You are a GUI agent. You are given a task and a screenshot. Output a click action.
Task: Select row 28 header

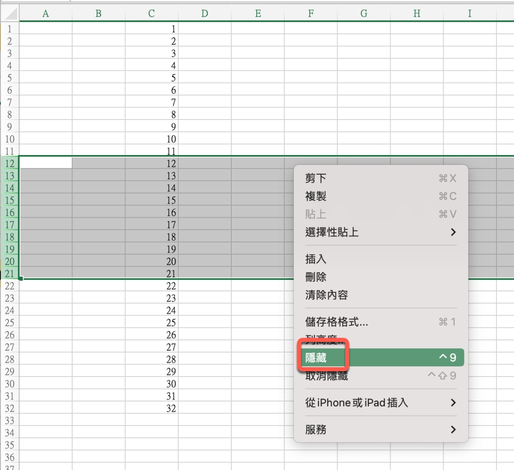tap(10, 359)
